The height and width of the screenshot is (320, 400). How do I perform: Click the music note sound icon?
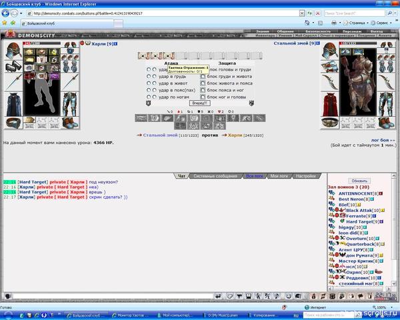277,296
